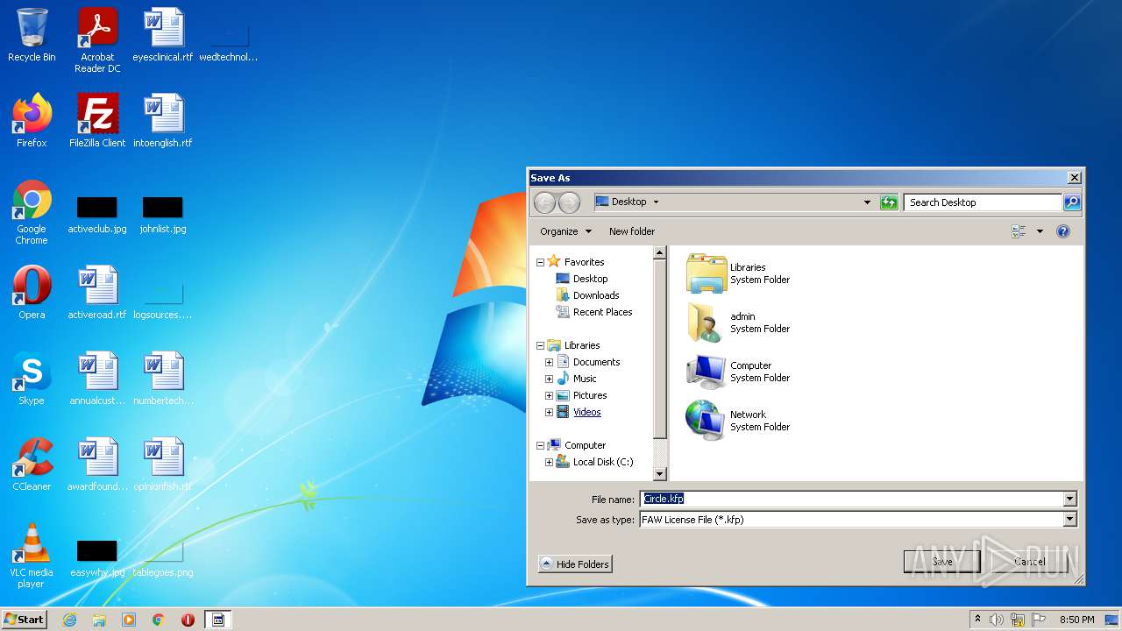Viewport: 1122px width, 631px height.
Task: Open the Start menu
Action: pos(24,620)
